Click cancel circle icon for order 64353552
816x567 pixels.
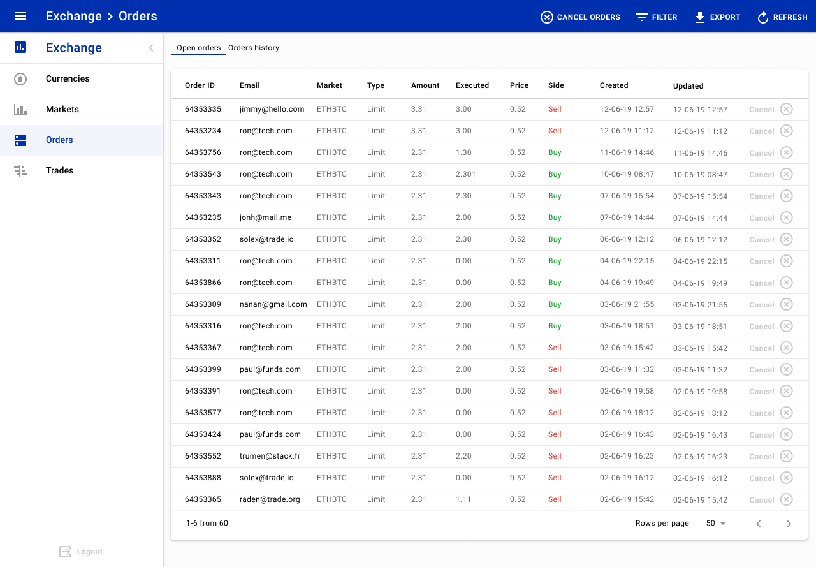(x=787, y=456)
